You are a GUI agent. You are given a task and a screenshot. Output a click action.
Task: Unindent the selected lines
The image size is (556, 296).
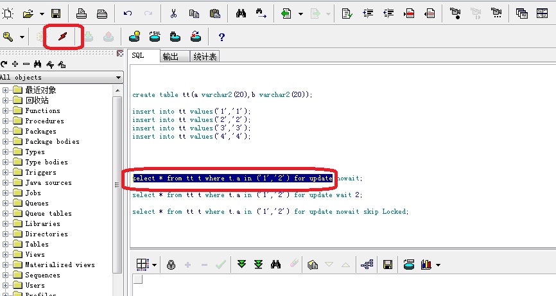(x=388, y=13)
